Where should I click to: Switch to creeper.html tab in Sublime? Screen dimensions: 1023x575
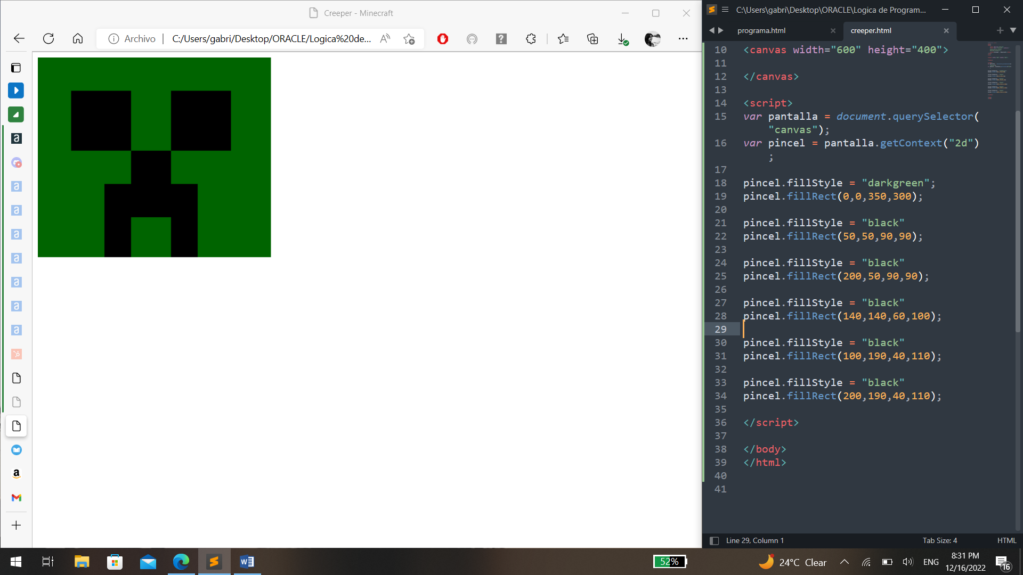click(871, 30)
